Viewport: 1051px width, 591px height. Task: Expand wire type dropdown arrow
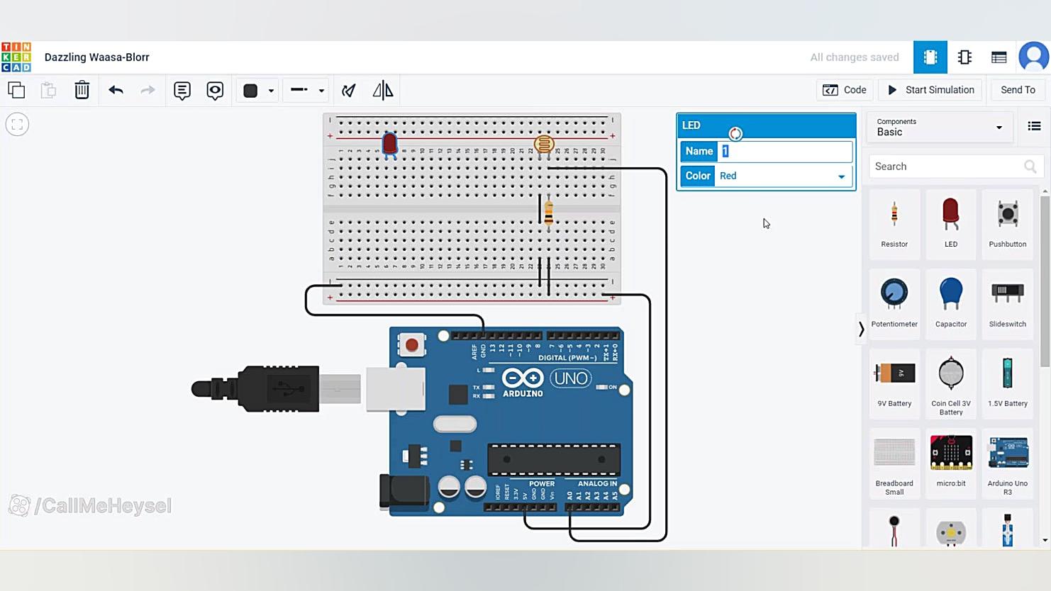click(x=321, y=91)
